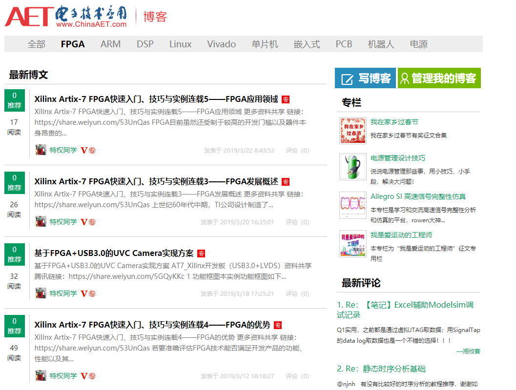Open the 电源 tab
Screen dimensions: 516x390
click(x=418, y=44)
